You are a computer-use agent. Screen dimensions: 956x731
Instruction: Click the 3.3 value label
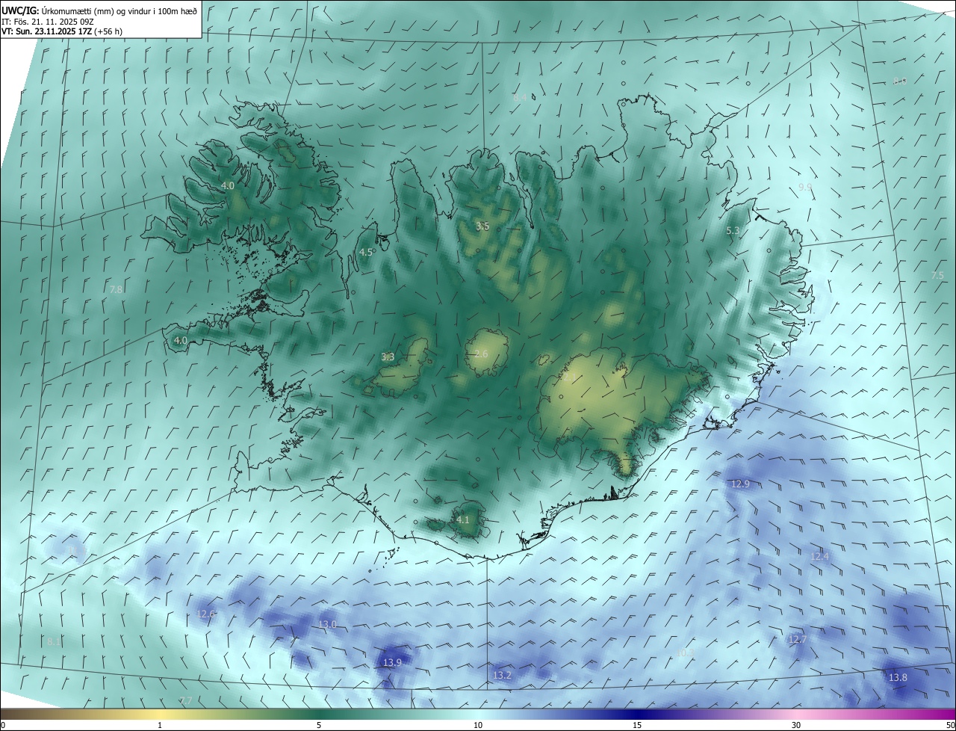(388, 357)
